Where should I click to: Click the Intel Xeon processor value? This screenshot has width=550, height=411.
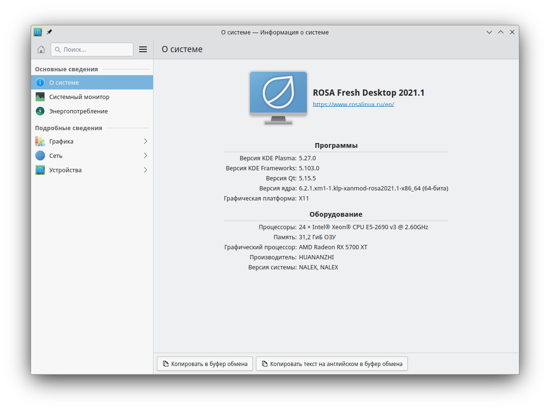coord(363,227)
